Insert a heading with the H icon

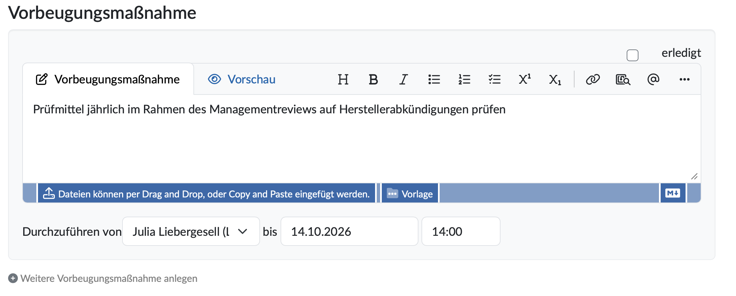343,79
